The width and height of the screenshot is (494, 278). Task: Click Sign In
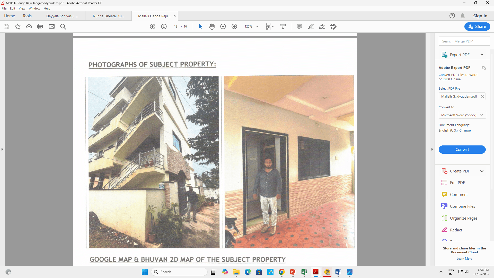[x=480, y=16]
